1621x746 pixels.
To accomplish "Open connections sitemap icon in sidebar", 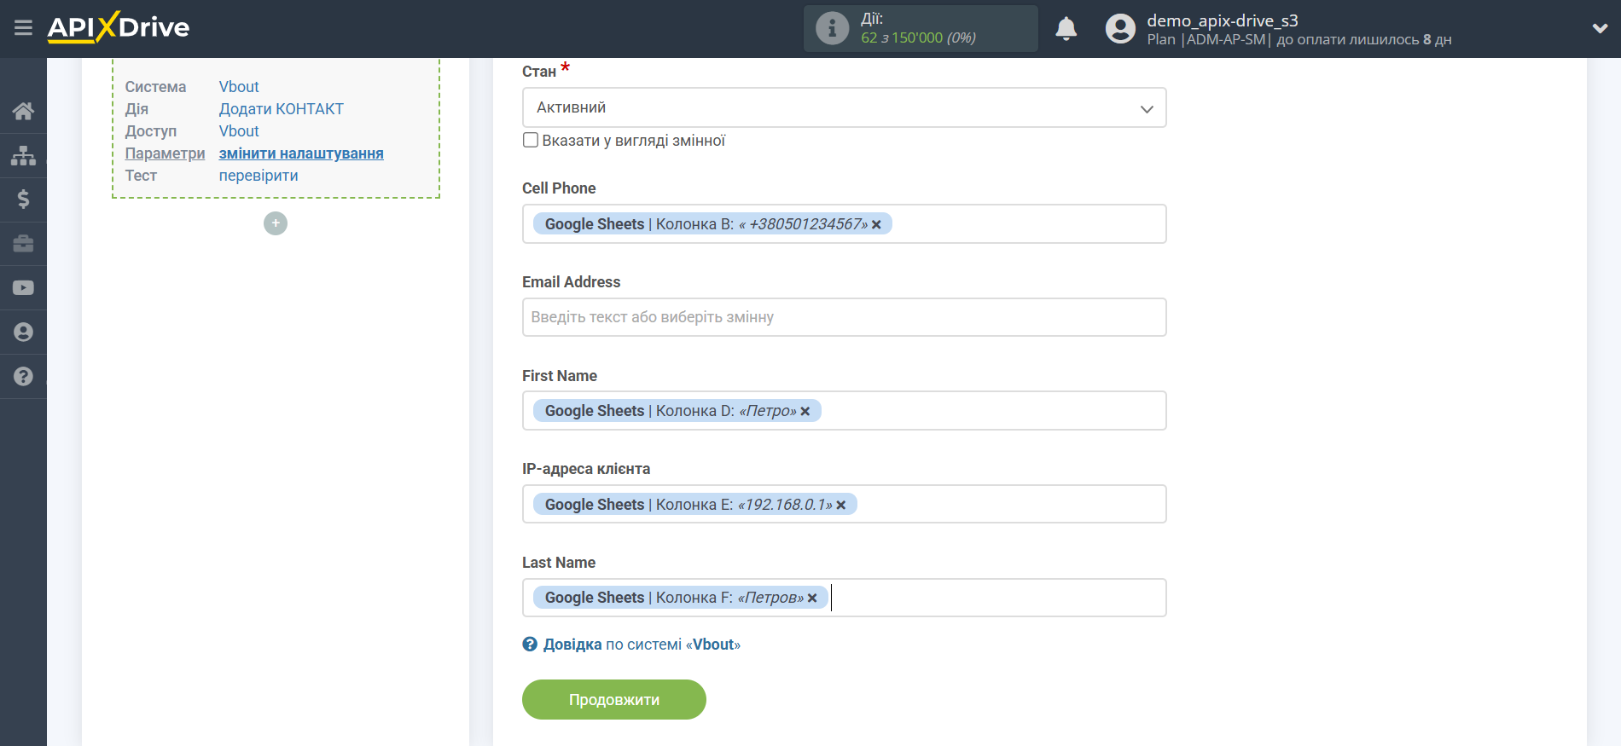I will [x=23, y=155].
